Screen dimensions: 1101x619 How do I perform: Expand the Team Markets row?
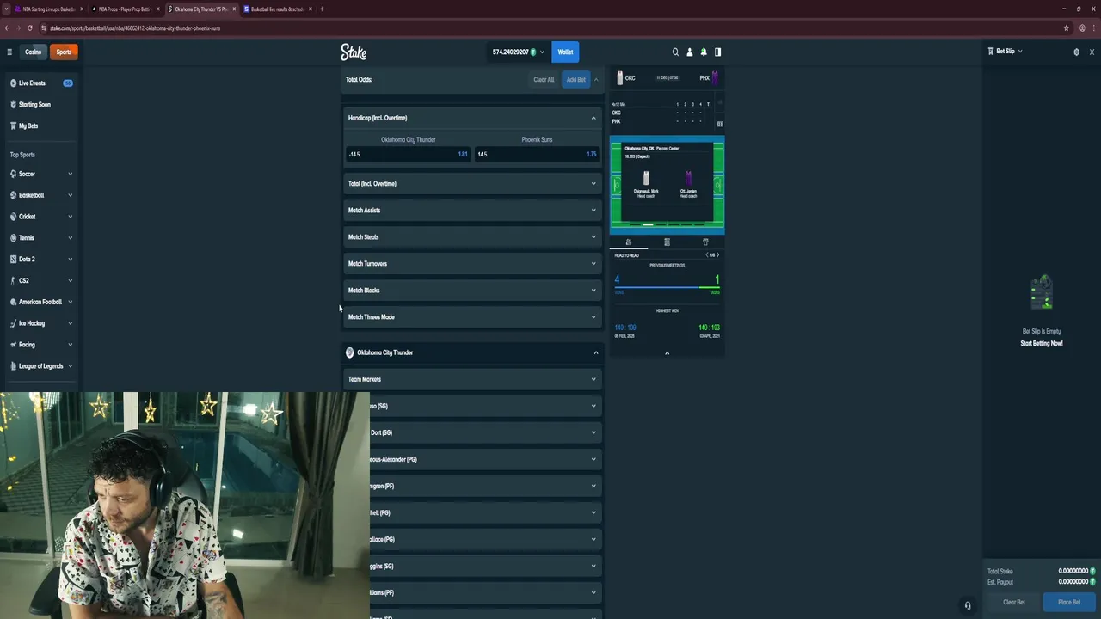[472, 379]
